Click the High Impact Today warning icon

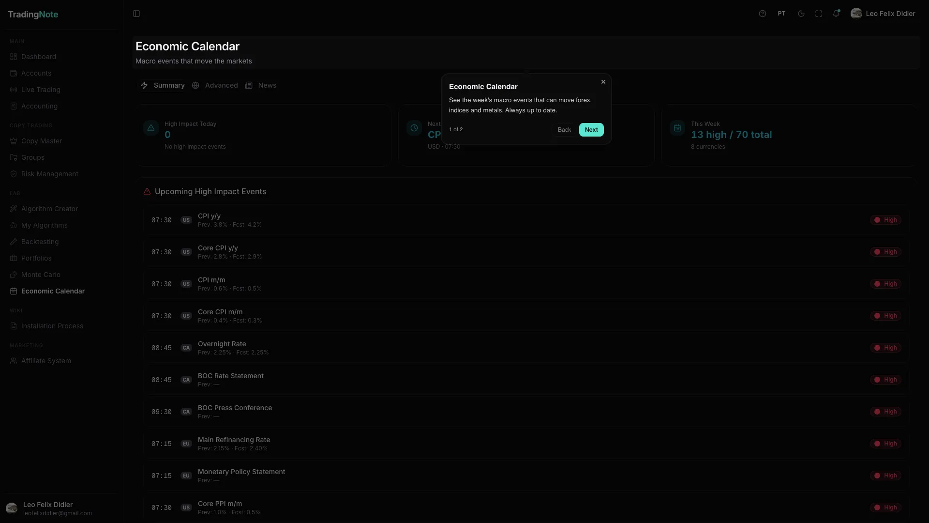click(x=151, y=128)
